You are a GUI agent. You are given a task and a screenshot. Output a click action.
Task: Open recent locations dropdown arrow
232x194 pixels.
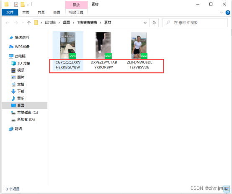click(23, 23)
